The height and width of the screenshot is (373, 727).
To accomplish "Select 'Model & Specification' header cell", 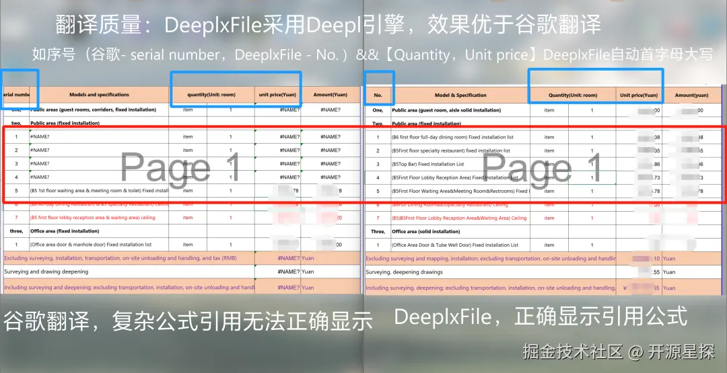I will tap(460, 95).
